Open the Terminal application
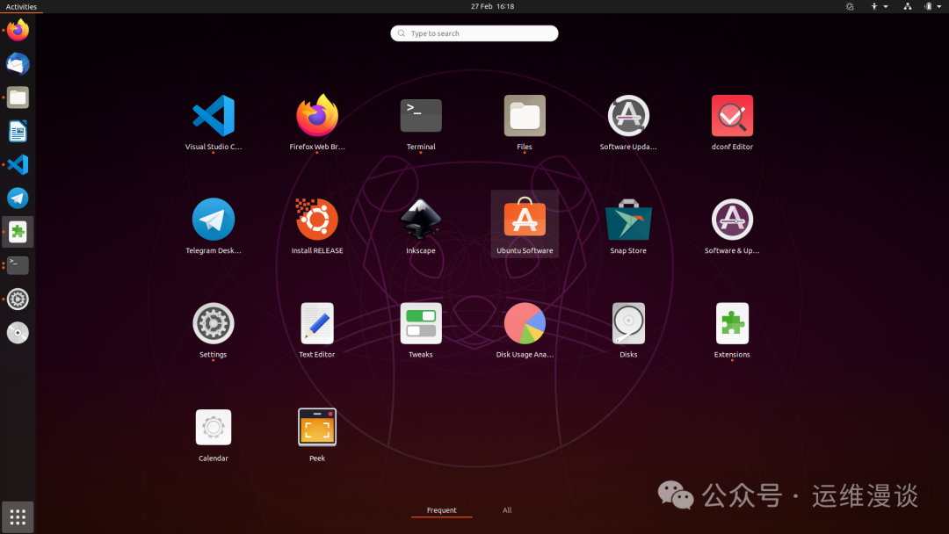Viewport: 949px width, 534px height. [420, 115]
